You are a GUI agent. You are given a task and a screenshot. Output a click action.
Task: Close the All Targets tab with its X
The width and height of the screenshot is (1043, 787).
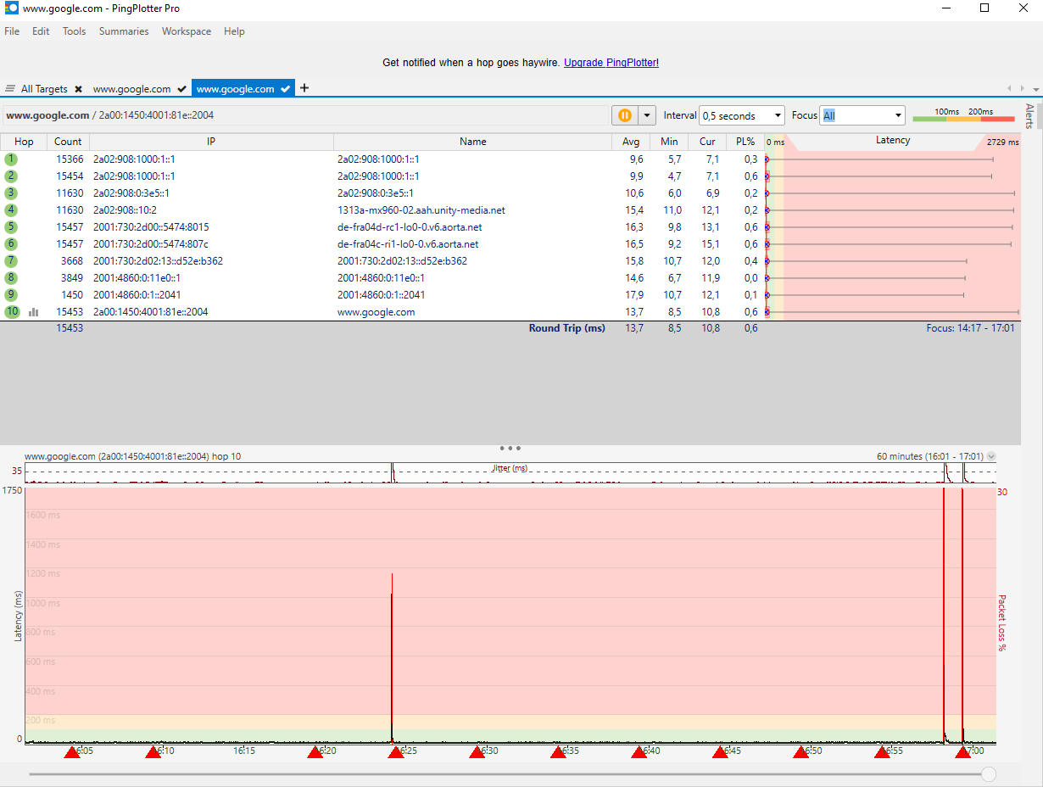[x=78, y=89]
